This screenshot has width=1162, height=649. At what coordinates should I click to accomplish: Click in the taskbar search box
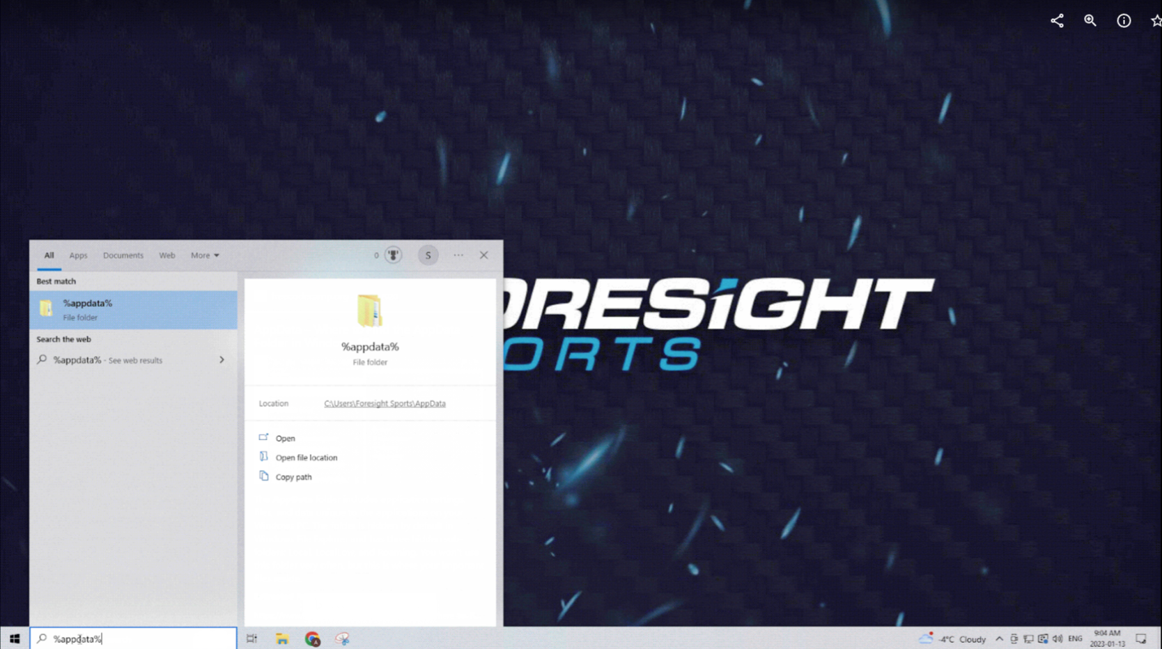(133, 639)
